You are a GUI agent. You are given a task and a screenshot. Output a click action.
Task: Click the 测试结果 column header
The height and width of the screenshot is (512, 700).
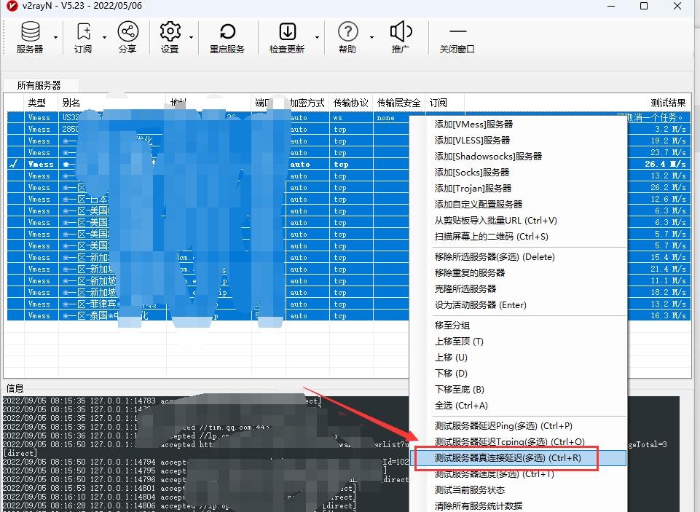(x=668, y=103)
